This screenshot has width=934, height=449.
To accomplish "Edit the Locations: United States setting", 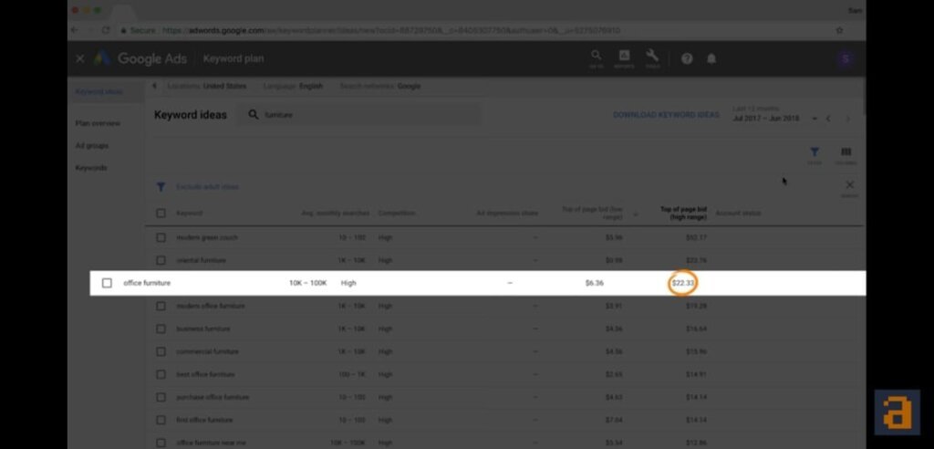I will pos(207,86).
